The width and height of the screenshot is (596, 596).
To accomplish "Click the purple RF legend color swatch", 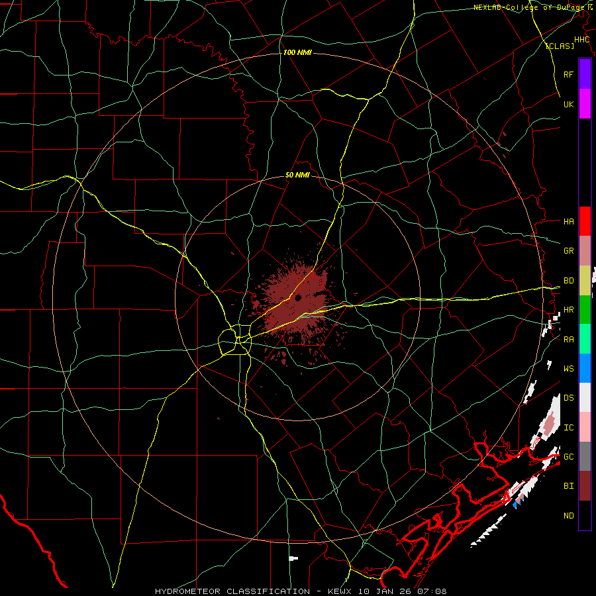I will coord(585,74).
